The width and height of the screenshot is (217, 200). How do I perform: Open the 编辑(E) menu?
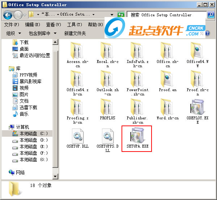click(33, 25)
